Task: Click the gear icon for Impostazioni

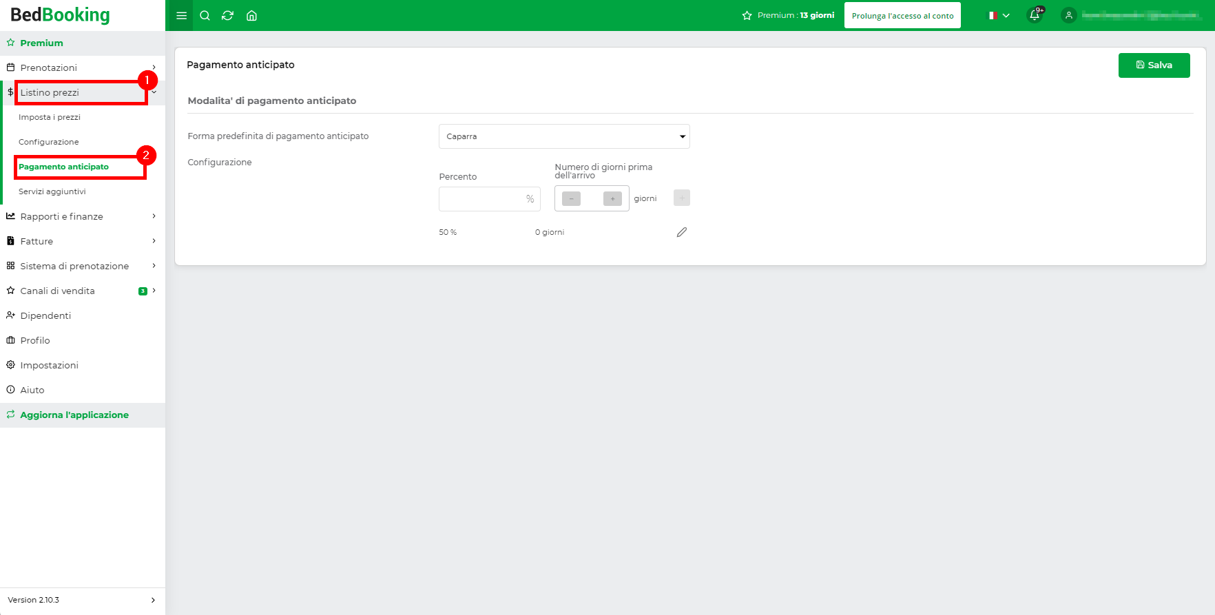Action: pos(10,365)
